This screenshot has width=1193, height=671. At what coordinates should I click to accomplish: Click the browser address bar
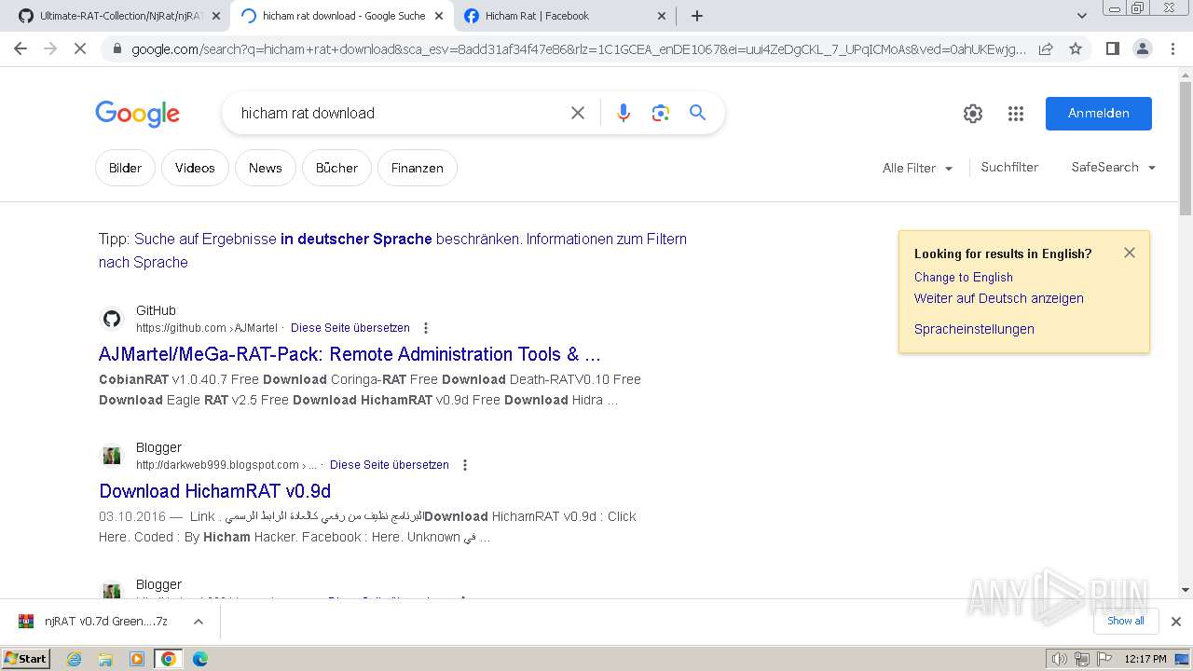(x=578, y=48)
